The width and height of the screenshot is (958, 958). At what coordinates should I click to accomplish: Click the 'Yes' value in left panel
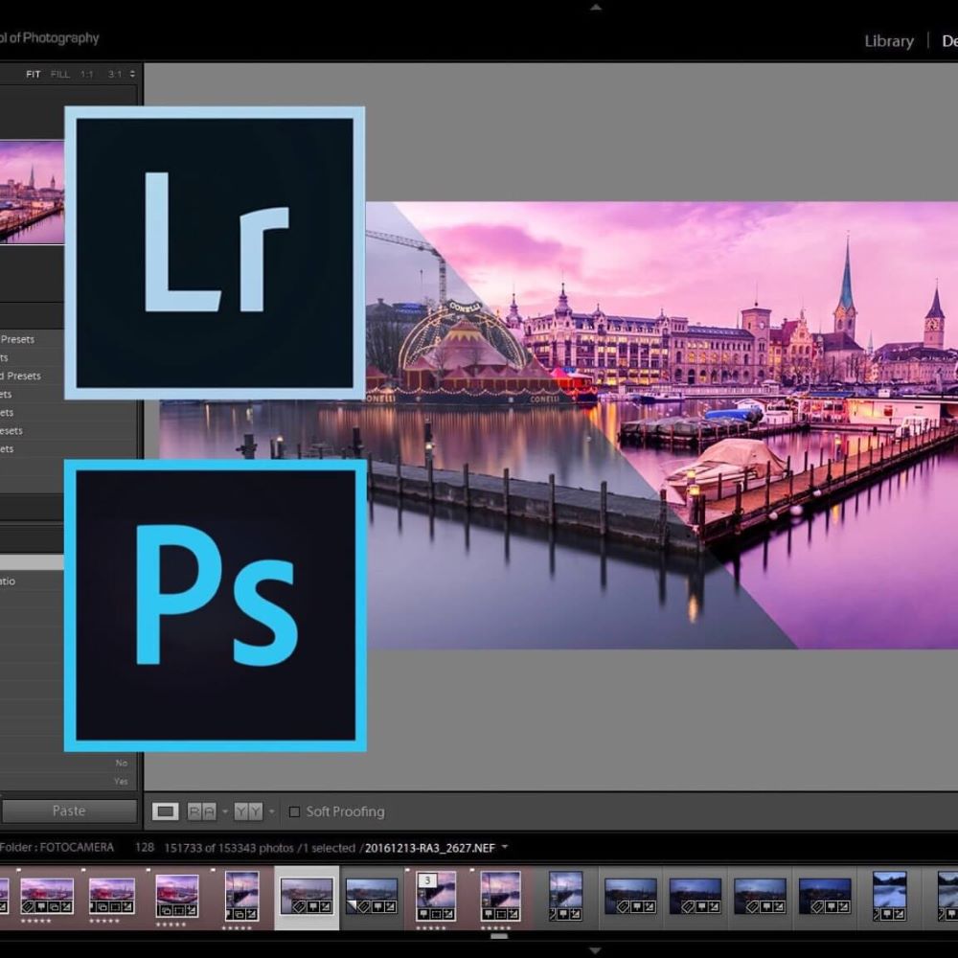coord(121,781)
